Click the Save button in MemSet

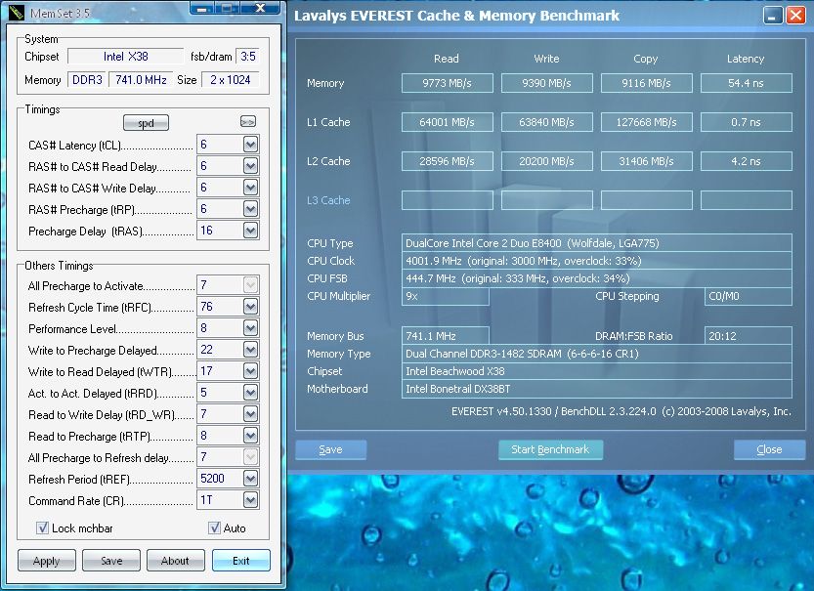coord(111,561)
